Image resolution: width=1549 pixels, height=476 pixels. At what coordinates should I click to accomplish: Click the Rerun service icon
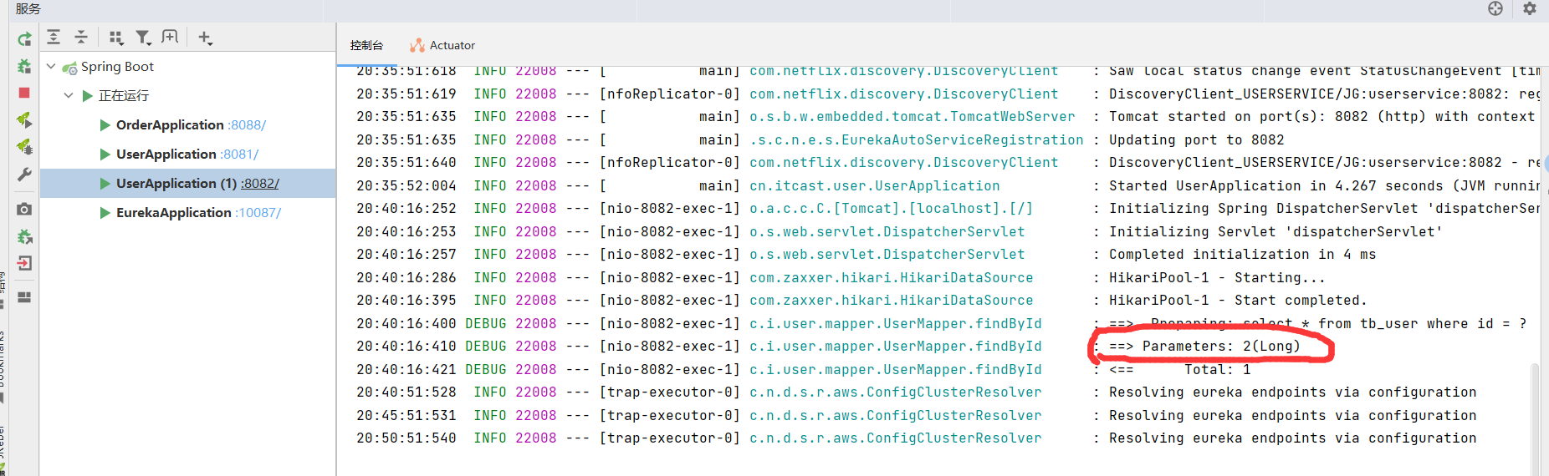click(x=24, y=38)
